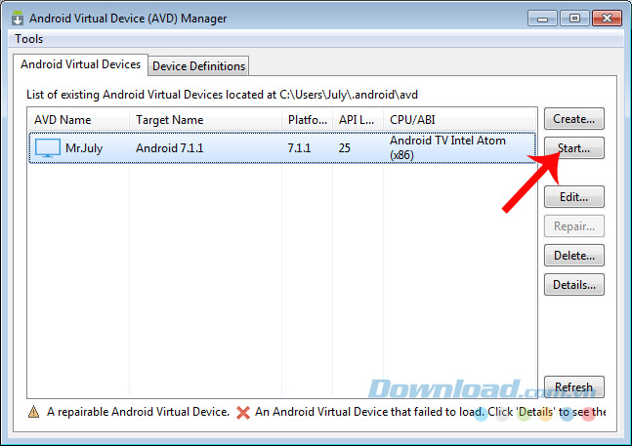The height and width of the screenshot is (446, 632).
Task: Click the Android 7.1.1 target cell
Action: click(170, 148)
